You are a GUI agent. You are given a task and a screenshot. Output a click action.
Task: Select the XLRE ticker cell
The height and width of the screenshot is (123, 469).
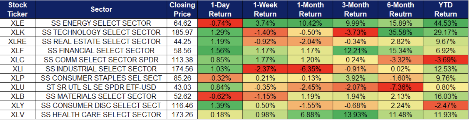[x=18, y=42]
